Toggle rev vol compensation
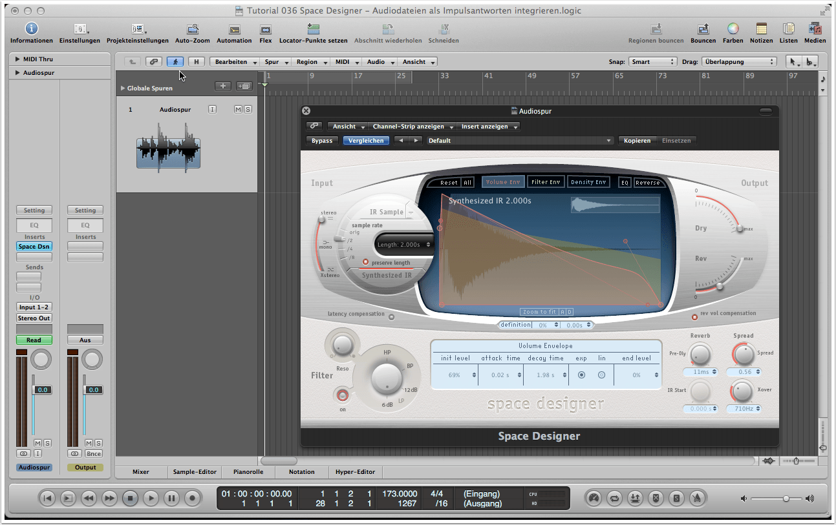The height and width of the screenshot is (525, 836). 695,316
